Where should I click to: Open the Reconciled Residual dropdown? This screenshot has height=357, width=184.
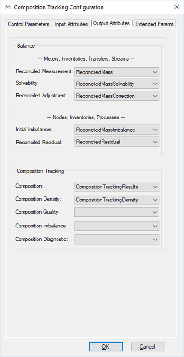(x=117, y=142)
